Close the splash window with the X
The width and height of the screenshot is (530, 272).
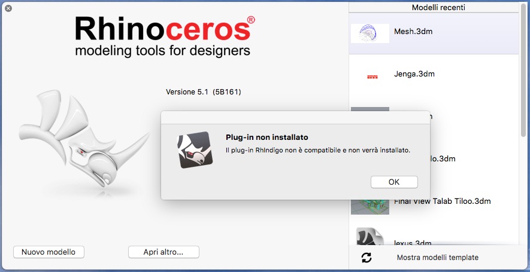coord(8,10)
